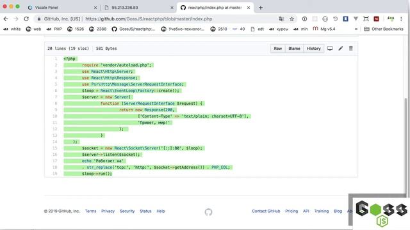
Task: Click the History button
Action: coord(313,49)
